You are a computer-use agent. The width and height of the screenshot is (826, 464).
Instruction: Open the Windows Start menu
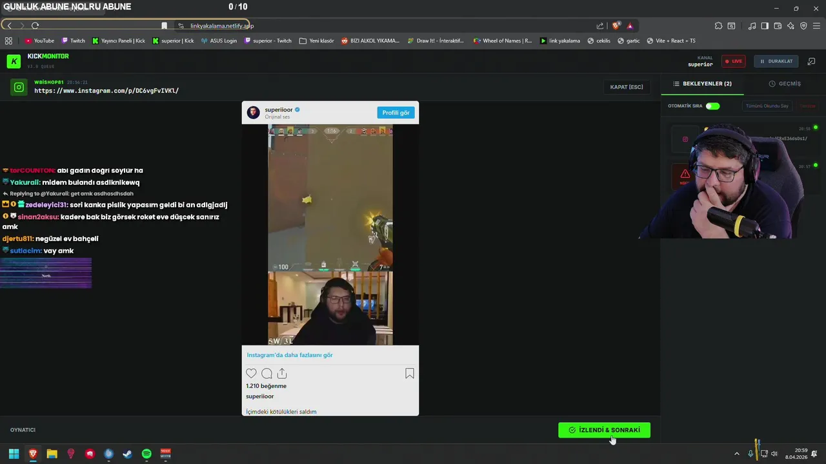[14, 454]
